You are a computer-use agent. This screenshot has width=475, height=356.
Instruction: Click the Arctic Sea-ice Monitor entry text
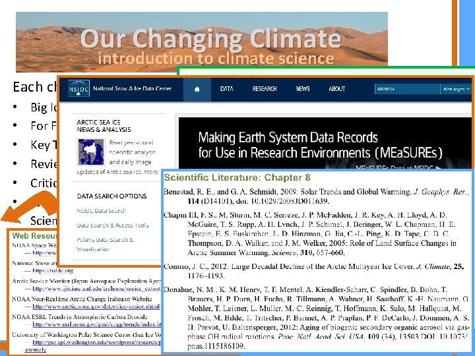[x=86, y=282]
